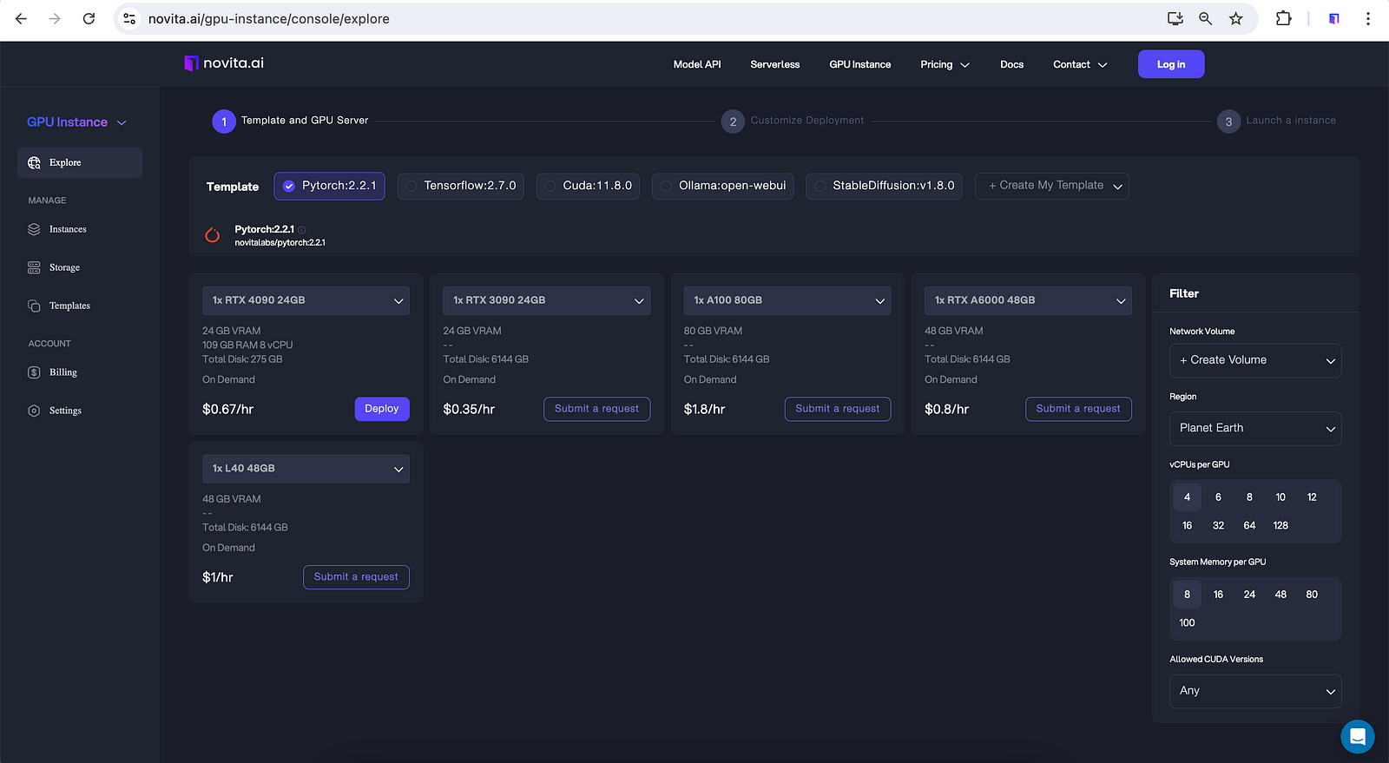Viewport: 1389px width, 763px height.
Task: Submit a request for L40 48GB
Action: [356, 577]
